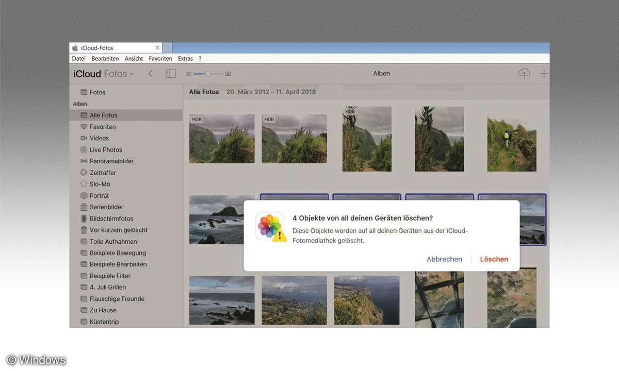Click the date range 20. März 2012
619x371 pixels.
point(248,92)
